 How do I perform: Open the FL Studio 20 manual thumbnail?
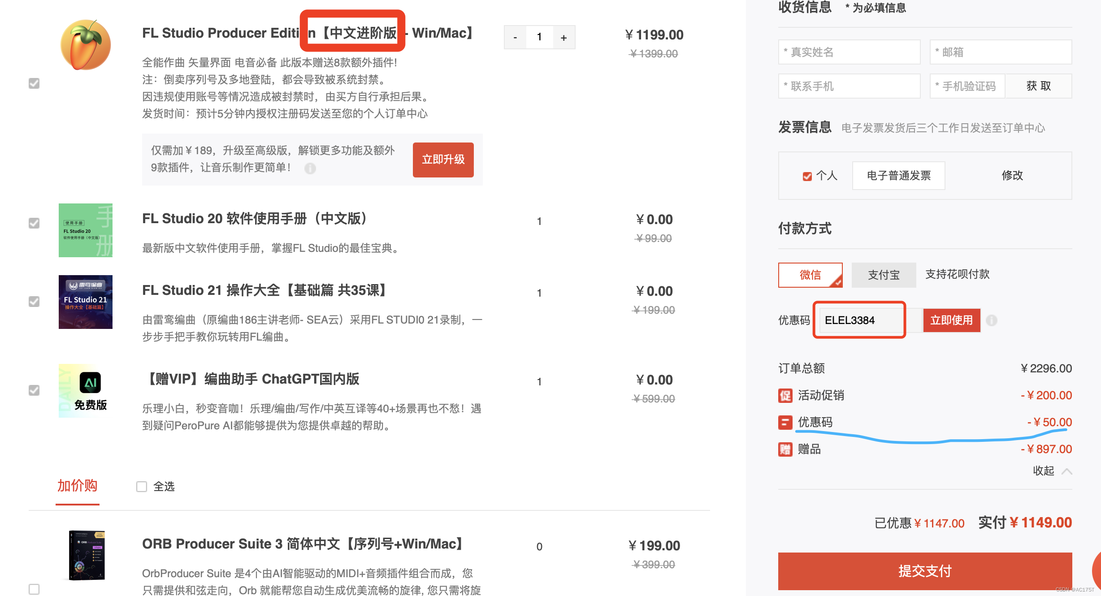86,230
